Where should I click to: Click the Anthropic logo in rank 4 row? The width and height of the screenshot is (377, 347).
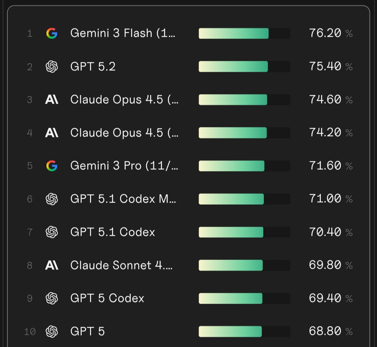click(52, 133)
